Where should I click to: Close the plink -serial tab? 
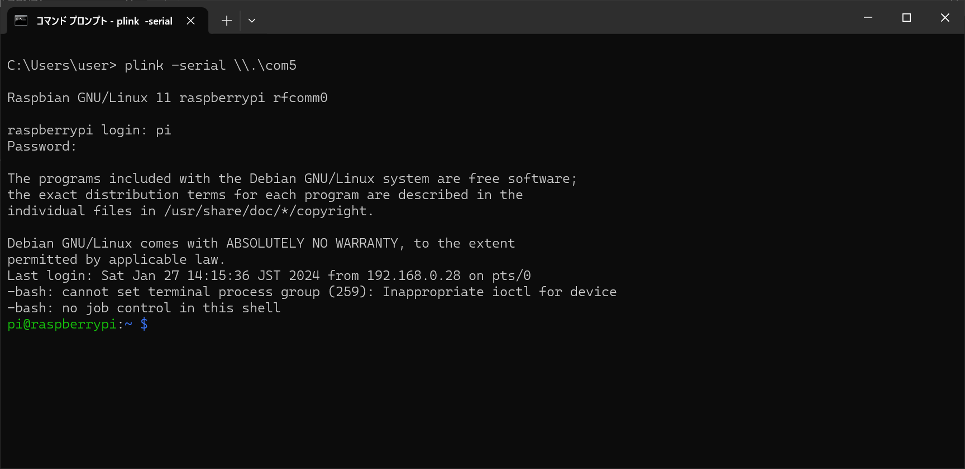coord(191,21)
